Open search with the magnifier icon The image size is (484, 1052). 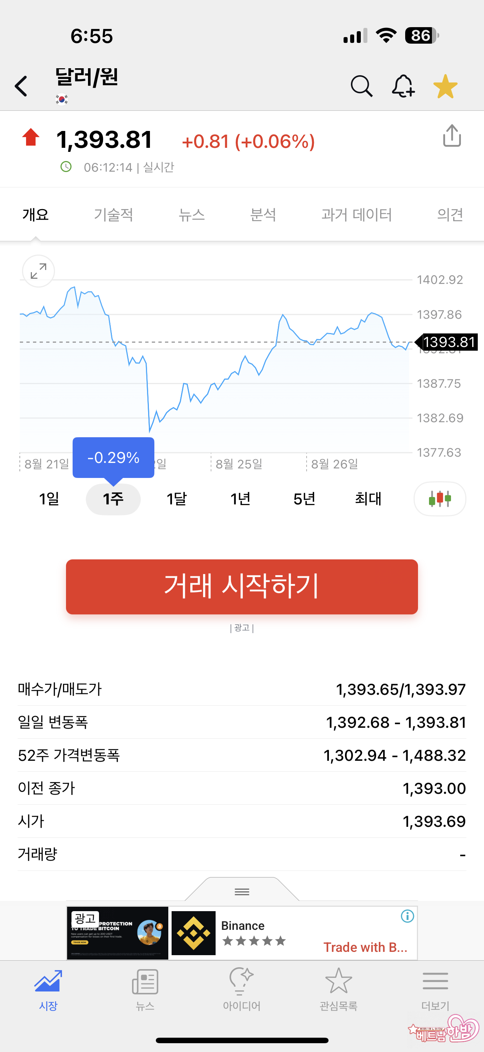[362, 86]
